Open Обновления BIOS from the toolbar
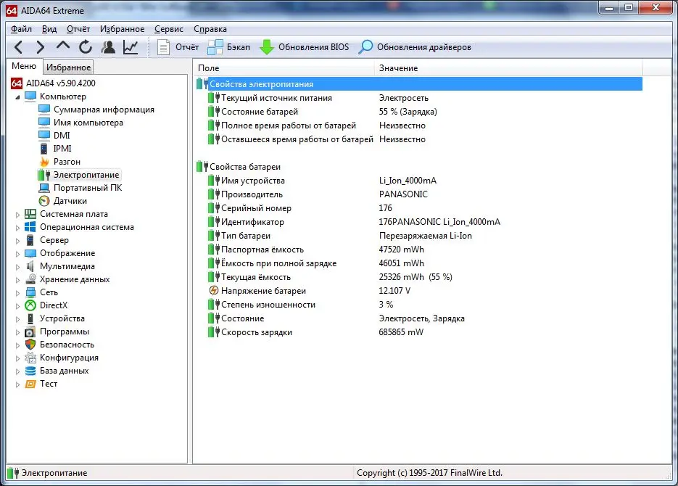Viewport: 678px width, 486px height. pyautogui.click(x=304, y=47)
